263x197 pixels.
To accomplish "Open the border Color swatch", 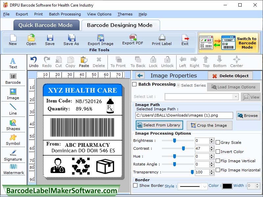I will click(x=227, y=186).
